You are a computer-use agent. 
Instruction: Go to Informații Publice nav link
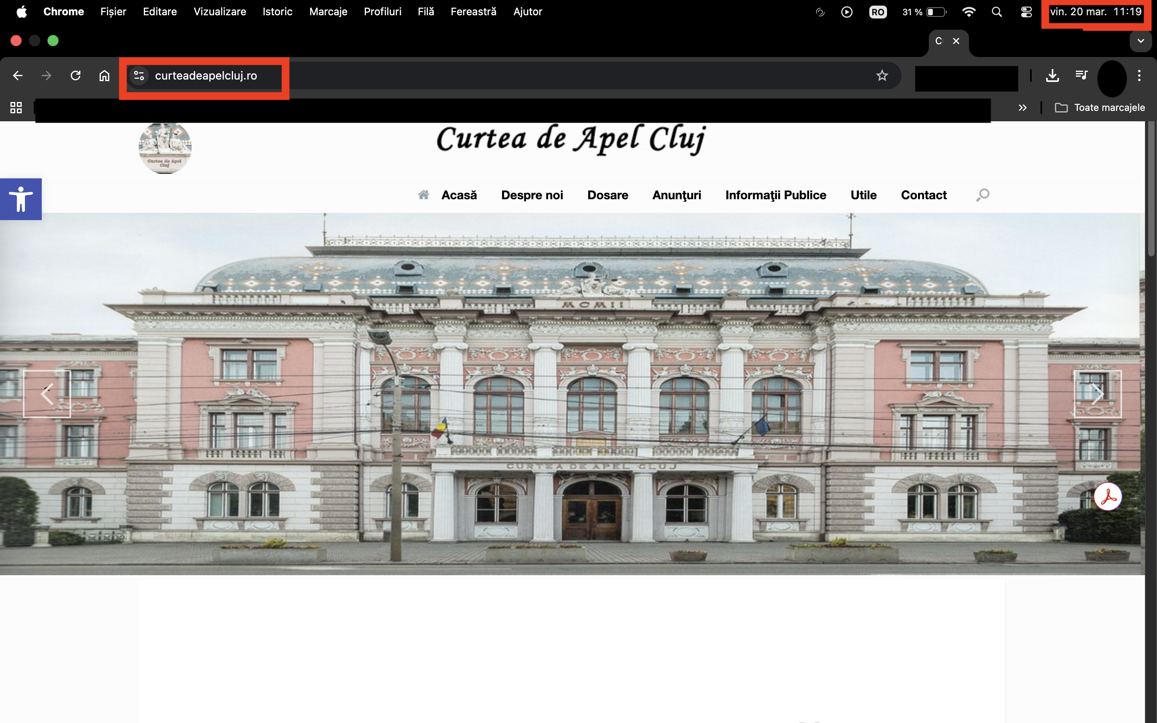click(775, 195)
